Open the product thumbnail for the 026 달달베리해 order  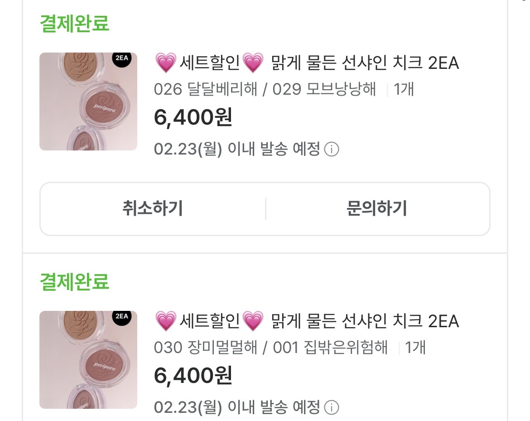pos(88,102)
